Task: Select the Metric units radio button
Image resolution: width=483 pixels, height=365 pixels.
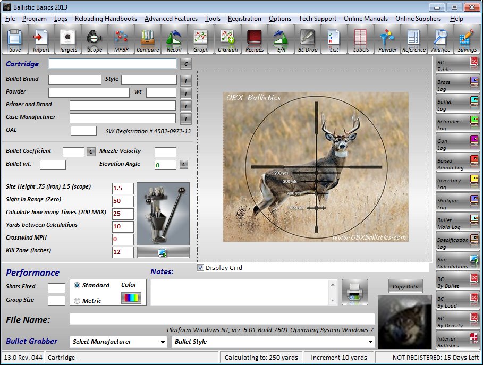Action: coord(78,301)
